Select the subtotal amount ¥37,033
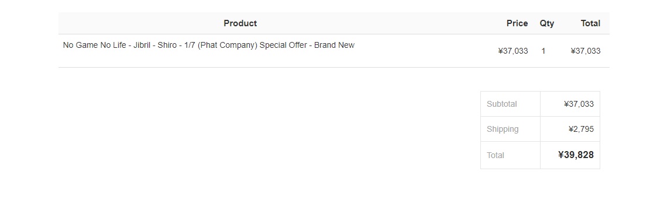Screen dimensions: 657x217 579,104
